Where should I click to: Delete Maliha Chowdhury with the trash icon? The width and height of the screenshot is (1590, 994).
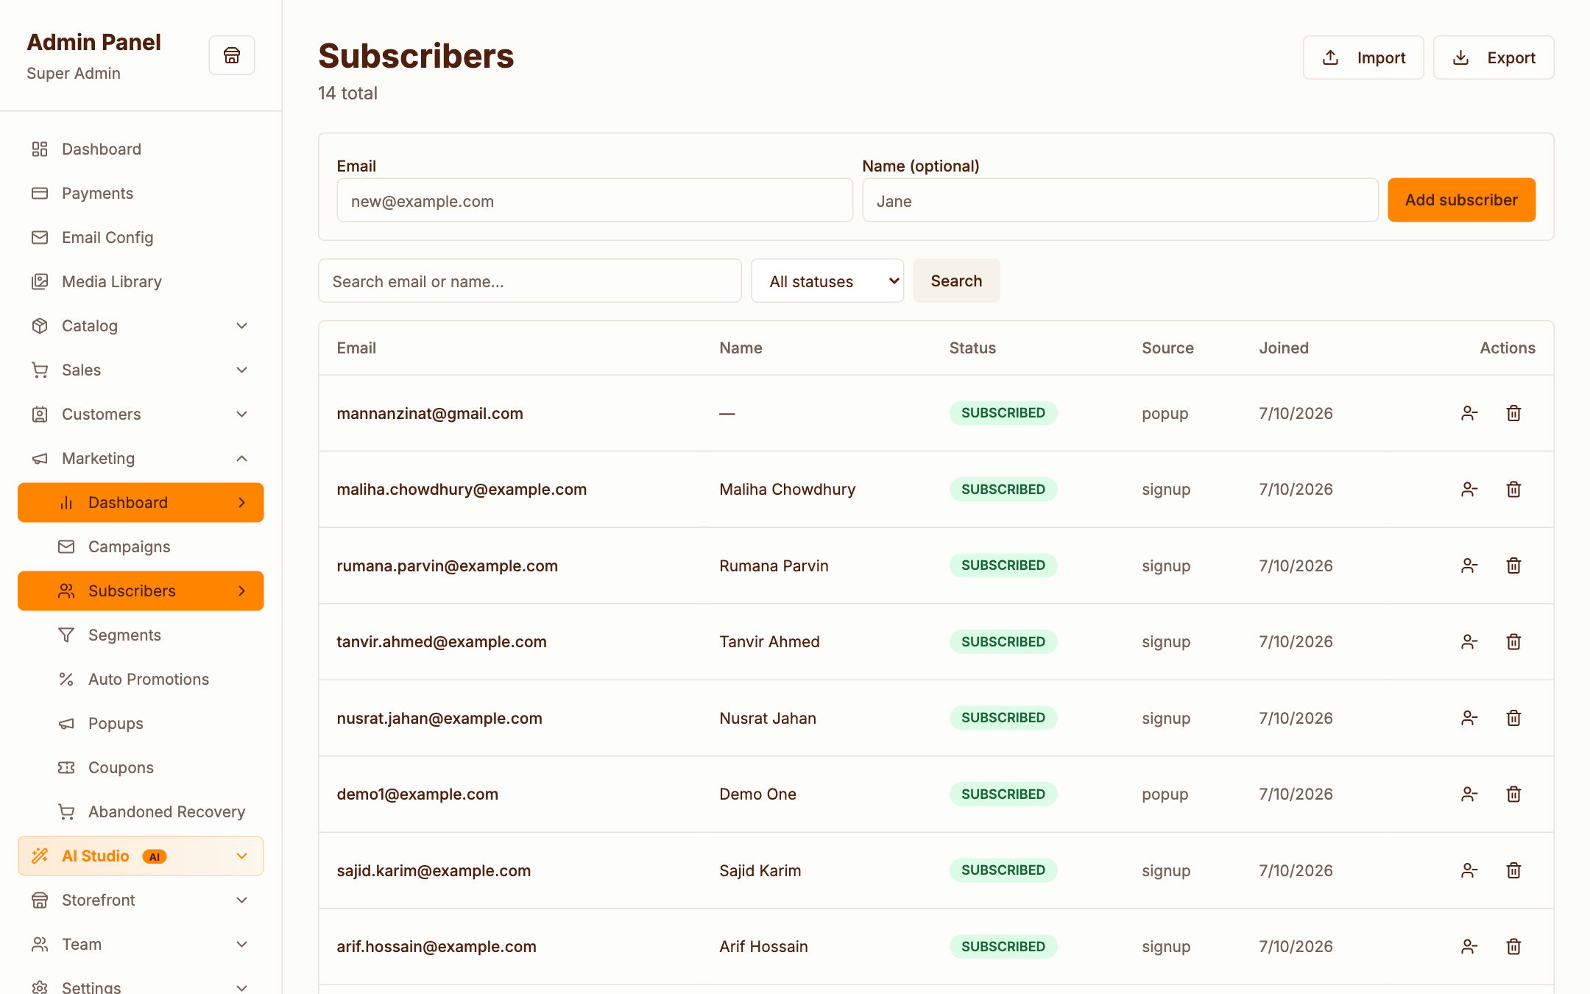click(1513, 489)
